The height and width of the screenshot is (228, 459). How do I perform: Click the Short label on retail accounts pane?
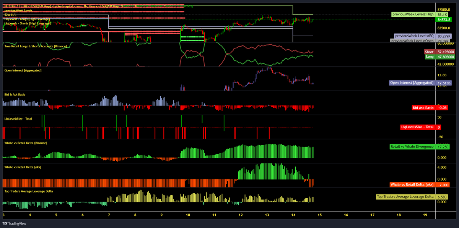coord(429,52)
